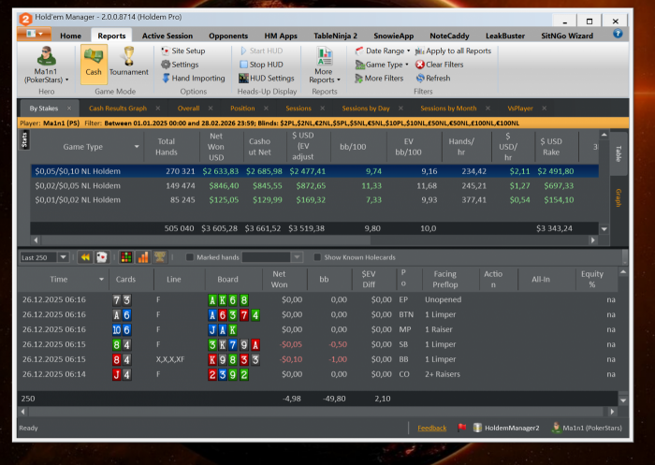Screen dimensions: 655x465
Task: Open the application menu button
Action: [x=35, y=34]
